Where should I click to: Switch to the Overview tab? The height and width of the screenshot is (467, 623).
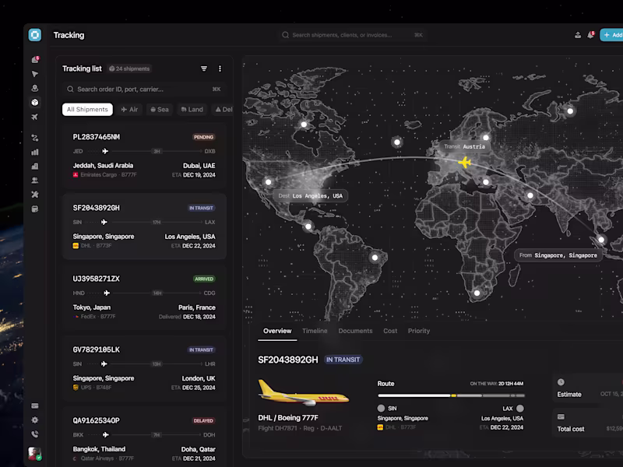click(x=277, y=331)
